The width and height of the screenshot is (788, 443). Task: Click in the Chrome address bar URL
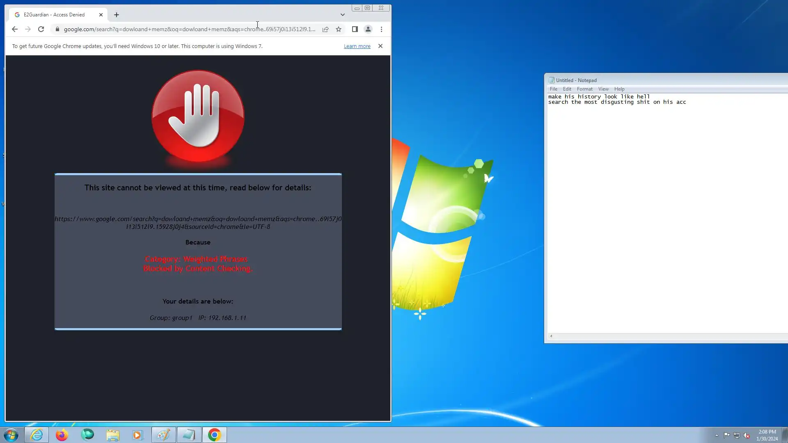pyautogui.click(x=189, y=29)
